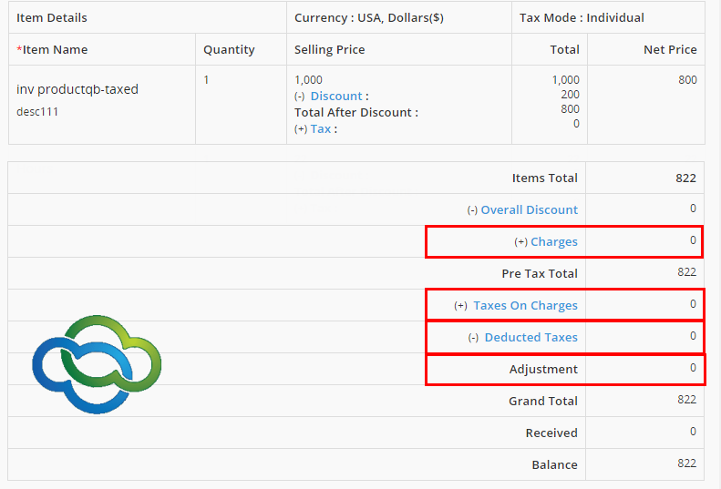Click the 'Grand Total' label

(543, 402)
